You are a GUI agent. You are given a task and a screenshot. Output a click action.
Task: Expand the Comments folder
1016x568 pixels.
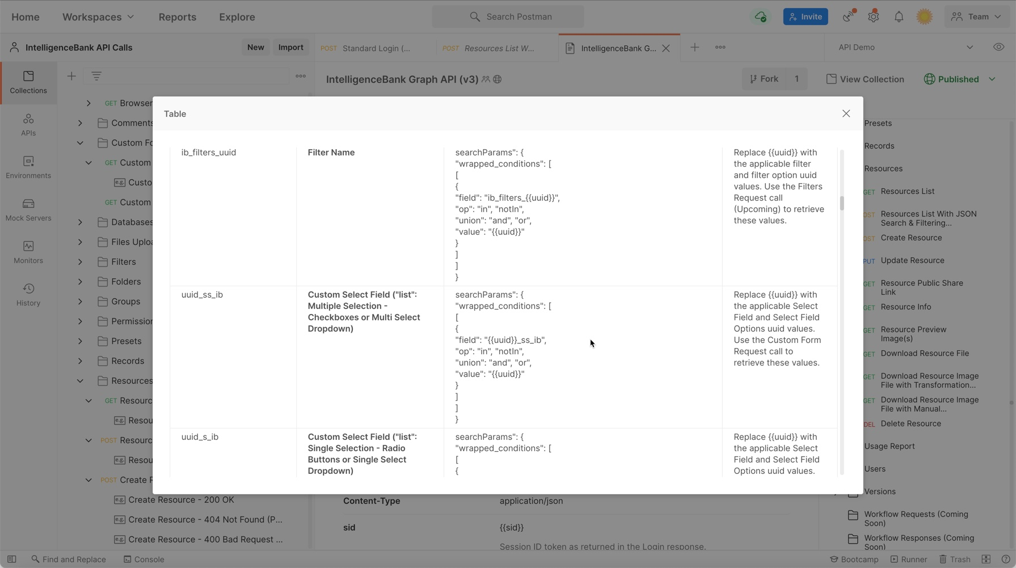click(80, 123)
